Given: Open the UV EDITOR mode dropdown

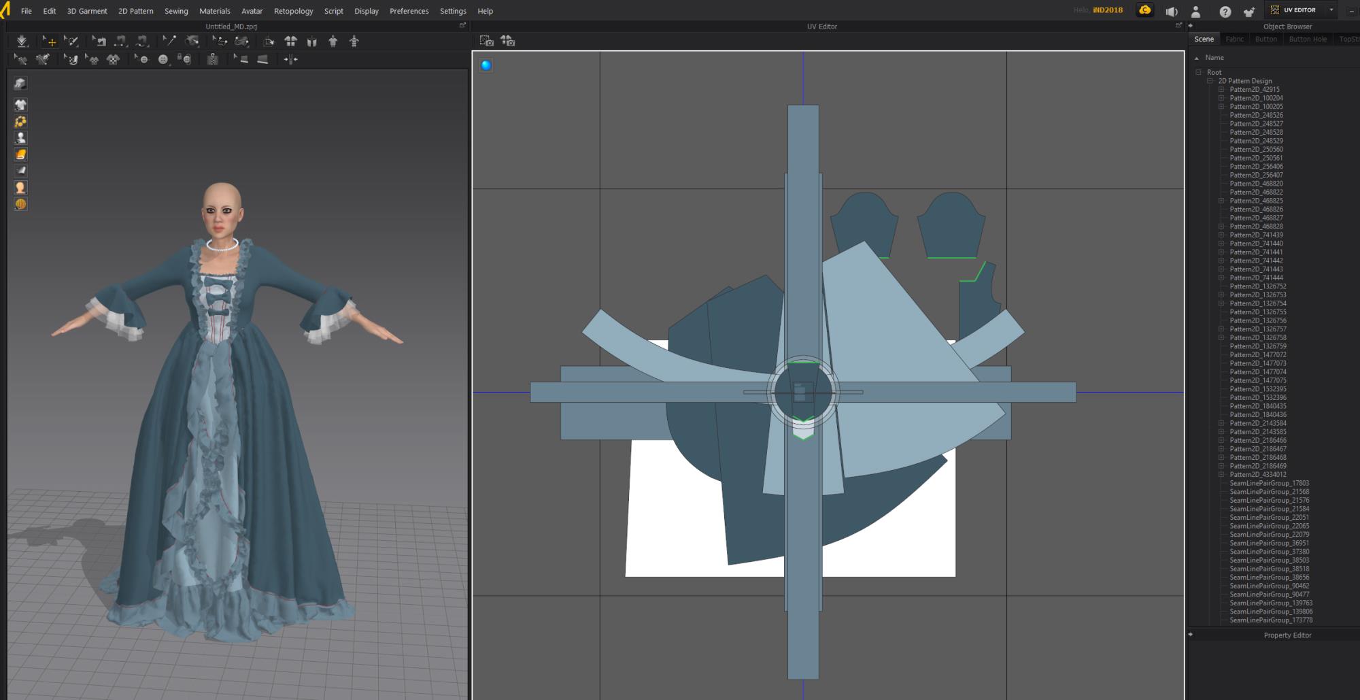Looking at the screenshot, I should (1331, 10).
